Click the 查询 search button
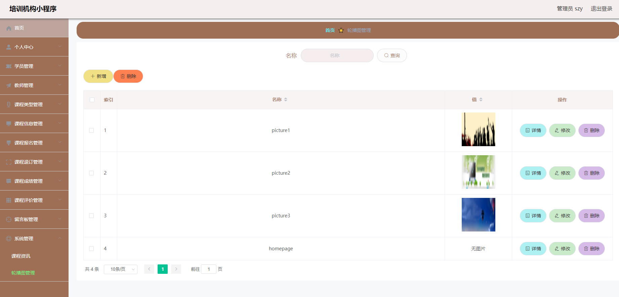 click(392, 55)
